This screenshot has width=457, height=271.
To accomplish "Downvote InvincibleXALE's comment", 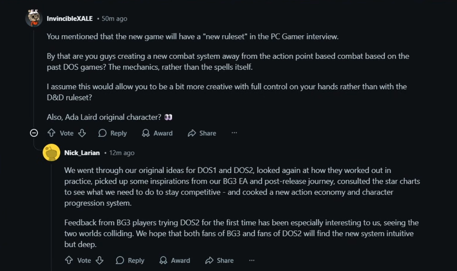I will coord(82,133).
